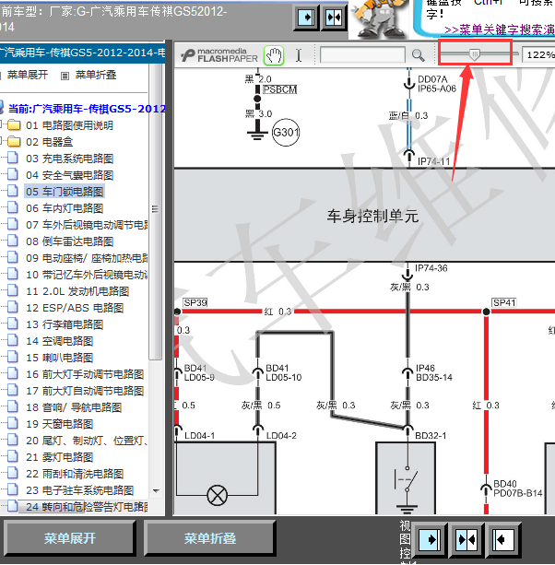Expand the 02 电器盒 folder node

tap(1, 141)
